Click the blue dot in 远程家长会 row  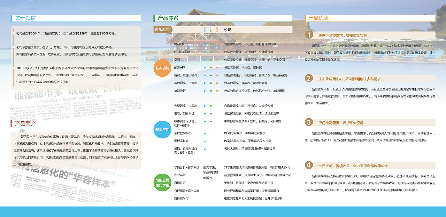click(x=205, y=141)
